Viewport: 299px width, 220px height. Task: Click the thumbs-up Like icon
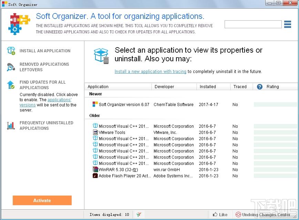click(215, 214)
